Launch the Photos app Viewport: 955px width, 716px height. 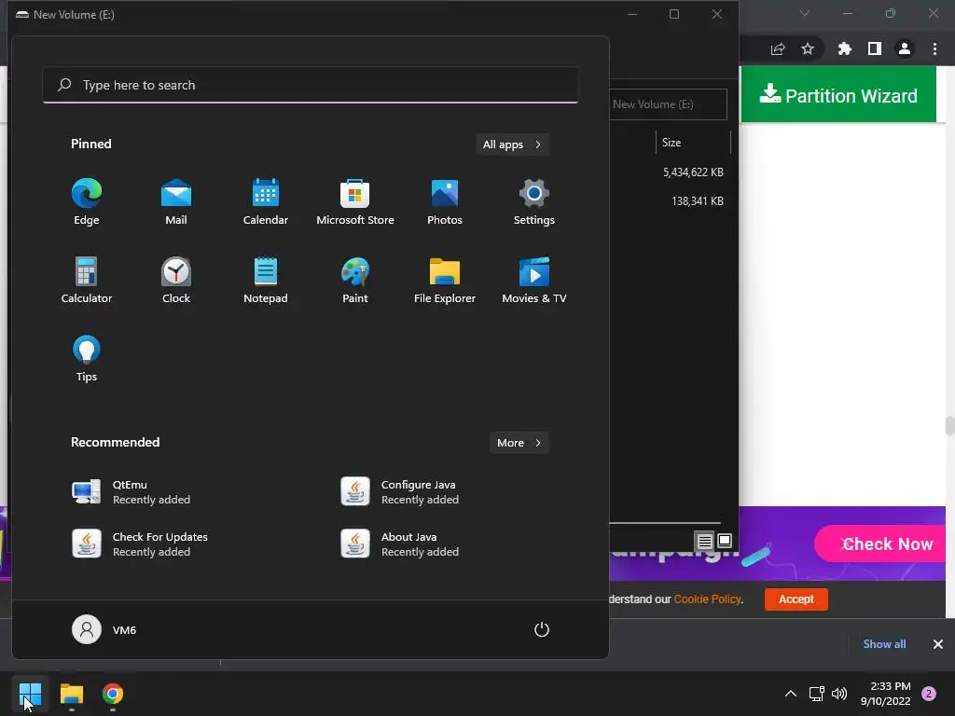[x=445, y=202]
